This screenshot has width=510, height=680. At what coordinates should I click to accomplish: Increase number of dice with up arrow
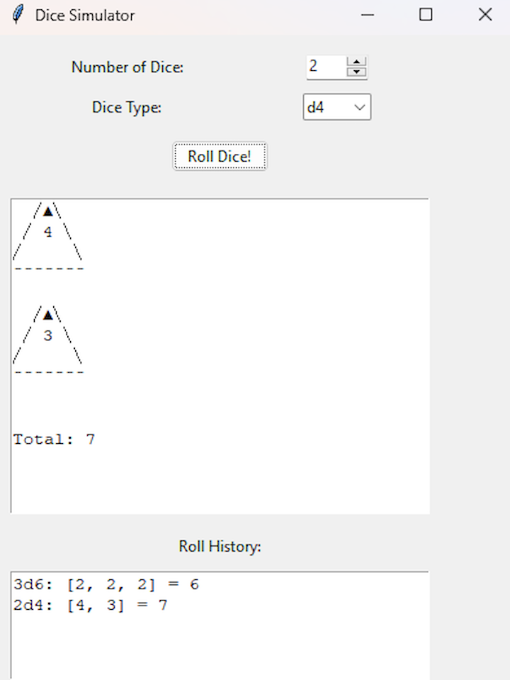click(x=357, y=62)
